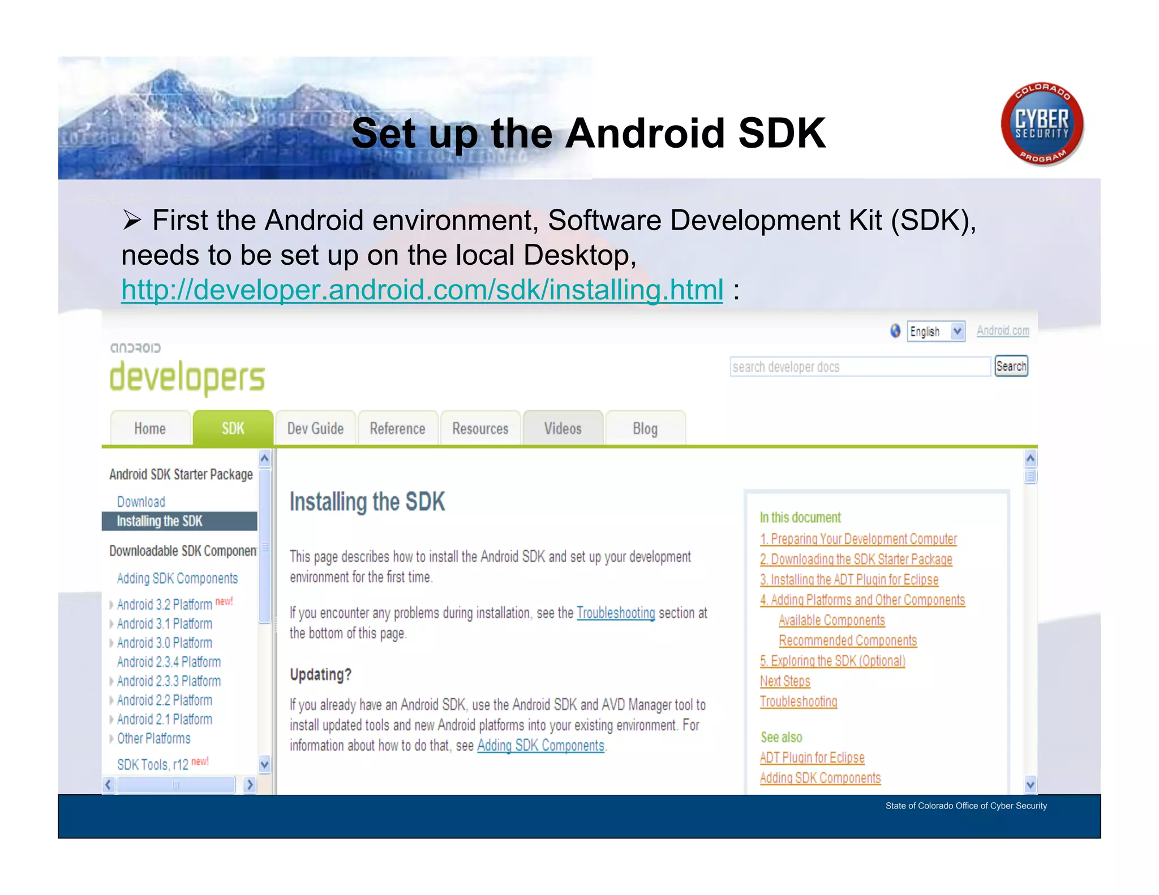Screen dimensions: 1159x895
Task: Click main page scroll up arrow
Action: pos(1031,458)
